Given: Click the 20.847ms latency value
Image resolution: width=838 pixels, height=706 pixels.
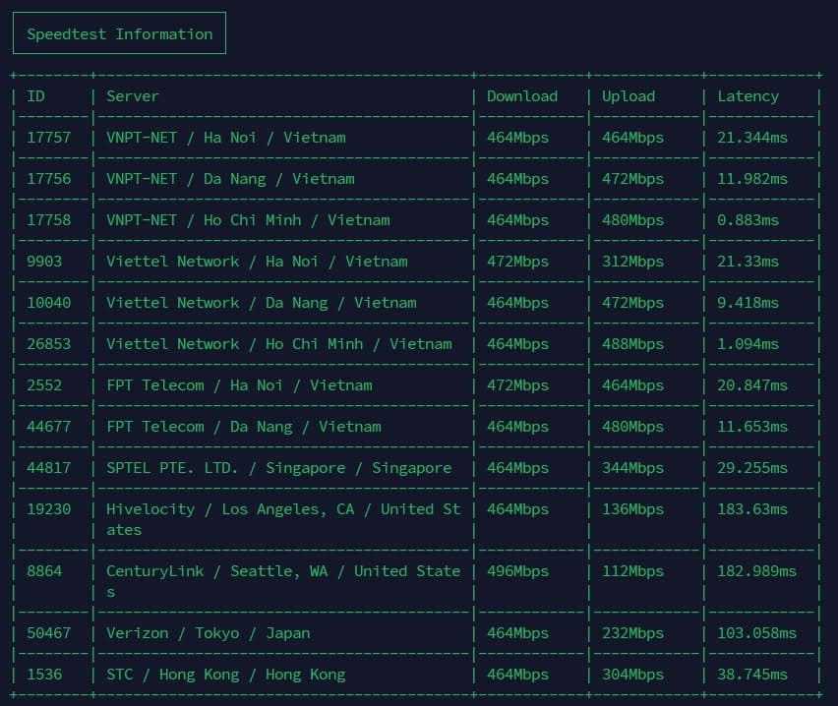Looking at the screenshot, I should 752,384.
